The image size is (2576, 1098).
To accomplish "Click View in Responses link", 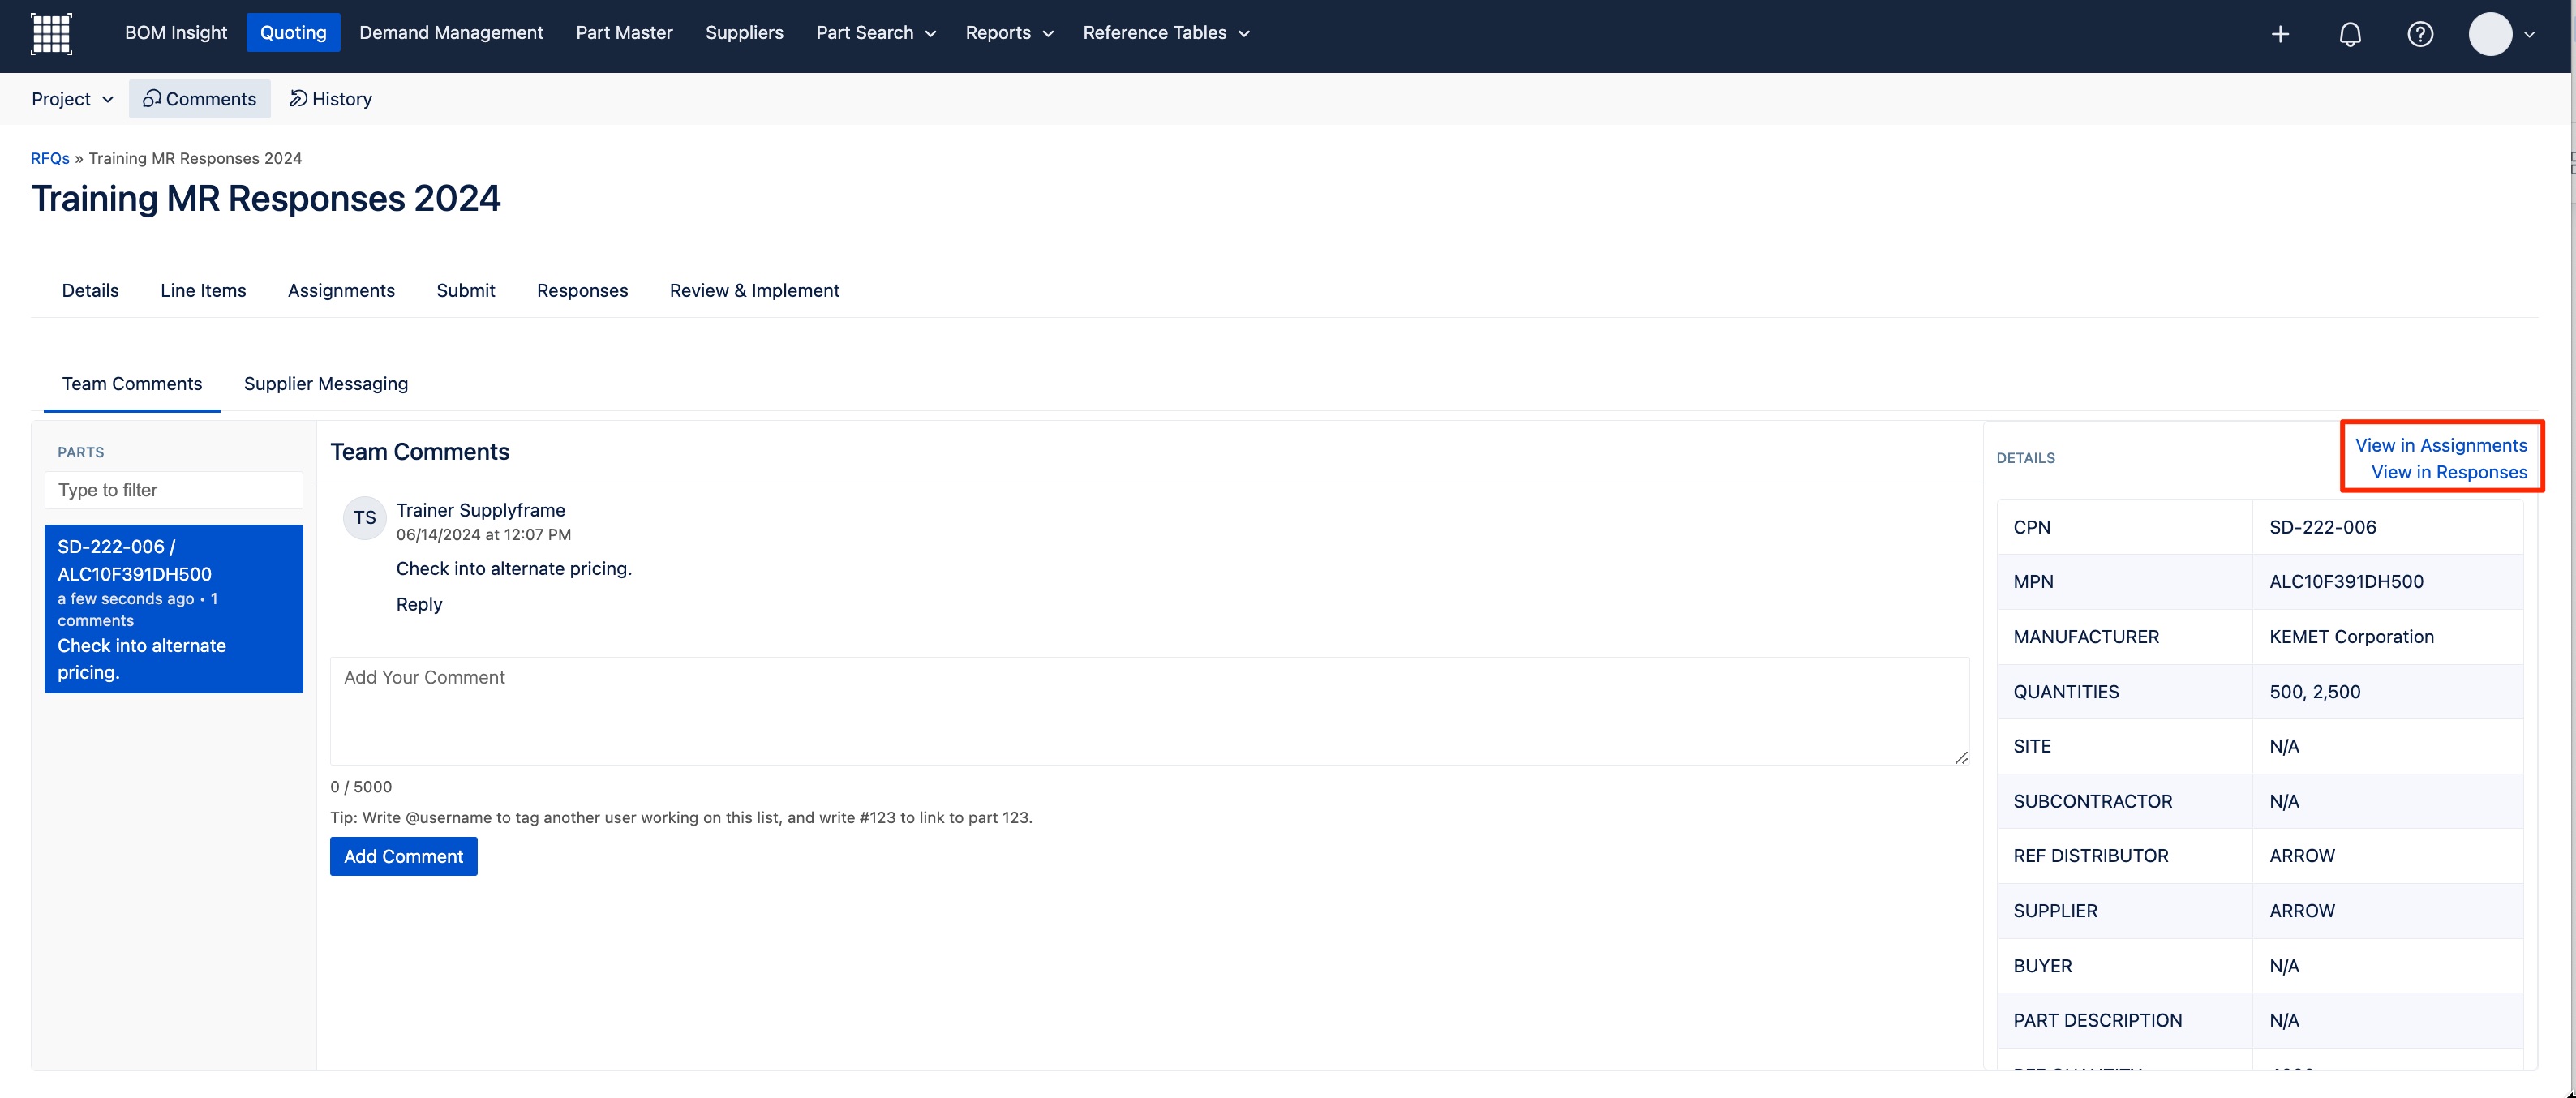I will point(2449,472).
